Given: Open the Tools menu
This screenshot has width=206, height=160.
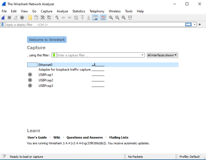Looking at the screenshot, I should [129, 11].
